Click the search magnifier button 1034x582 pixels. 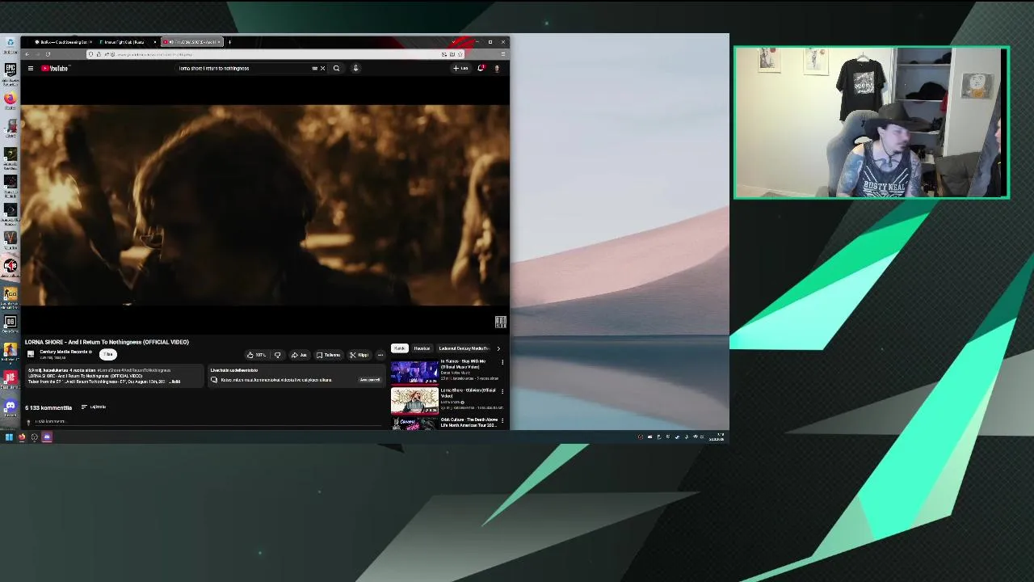point(336,68)
